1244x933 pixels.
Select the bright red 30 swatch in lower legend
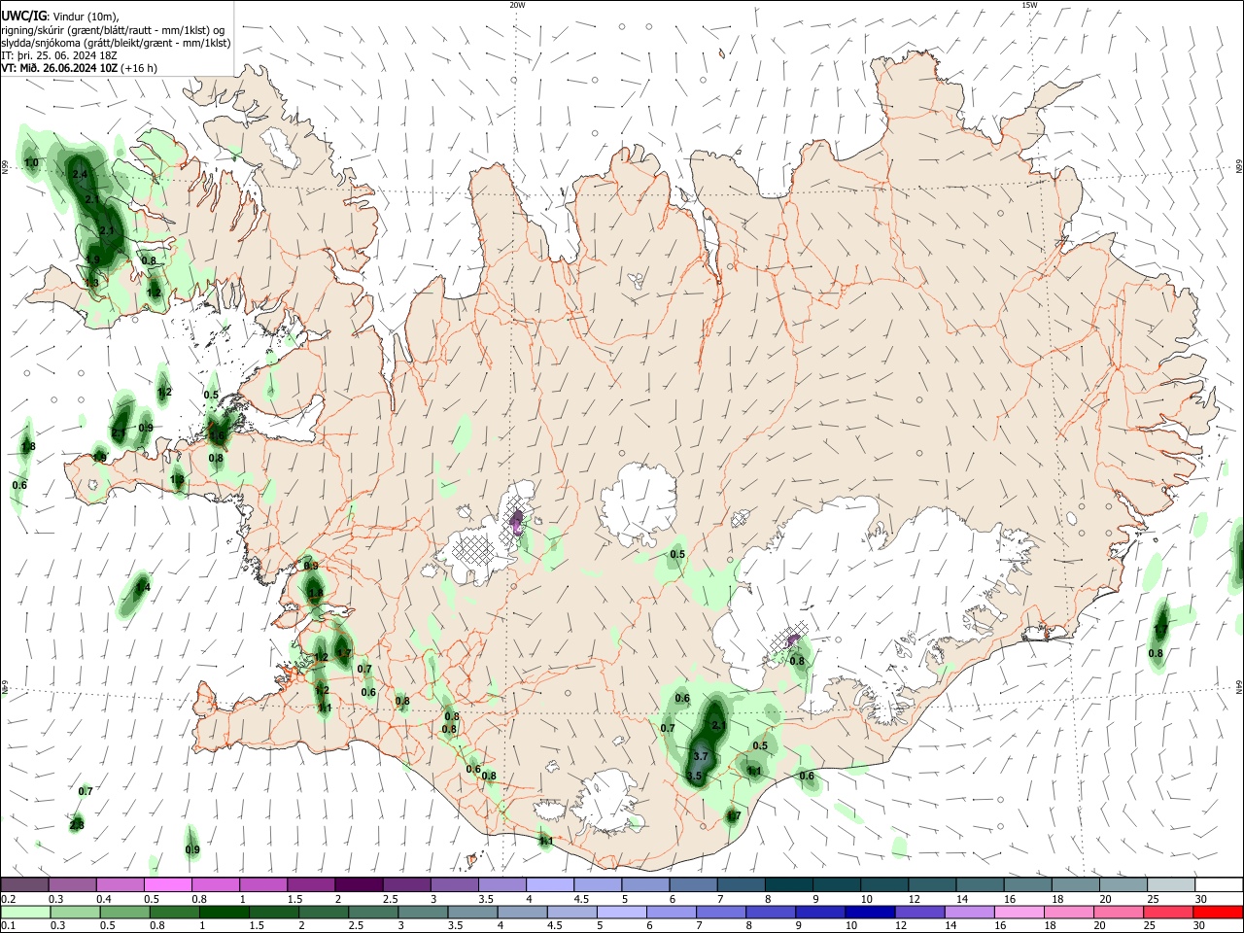(1218, 912)
